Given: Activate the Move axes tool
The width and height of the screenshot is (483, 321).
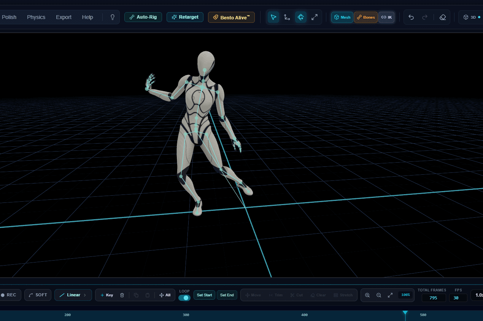Looking at the screenshot, I should 287,17.
